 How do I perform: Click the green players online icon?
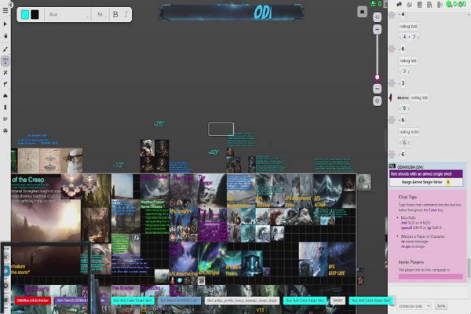[x=374, y=4]
